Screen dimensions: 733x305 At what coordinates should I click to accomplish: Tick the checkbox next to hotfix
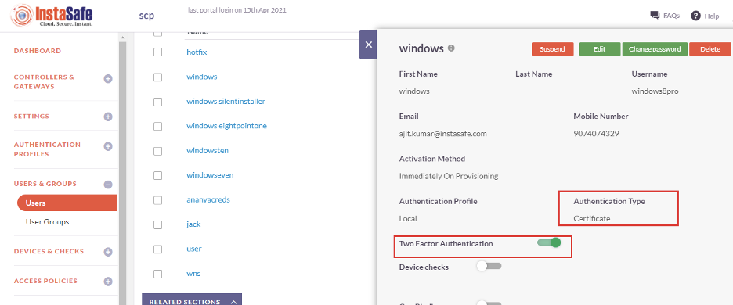pyautogui.click(x=158, y=52)
